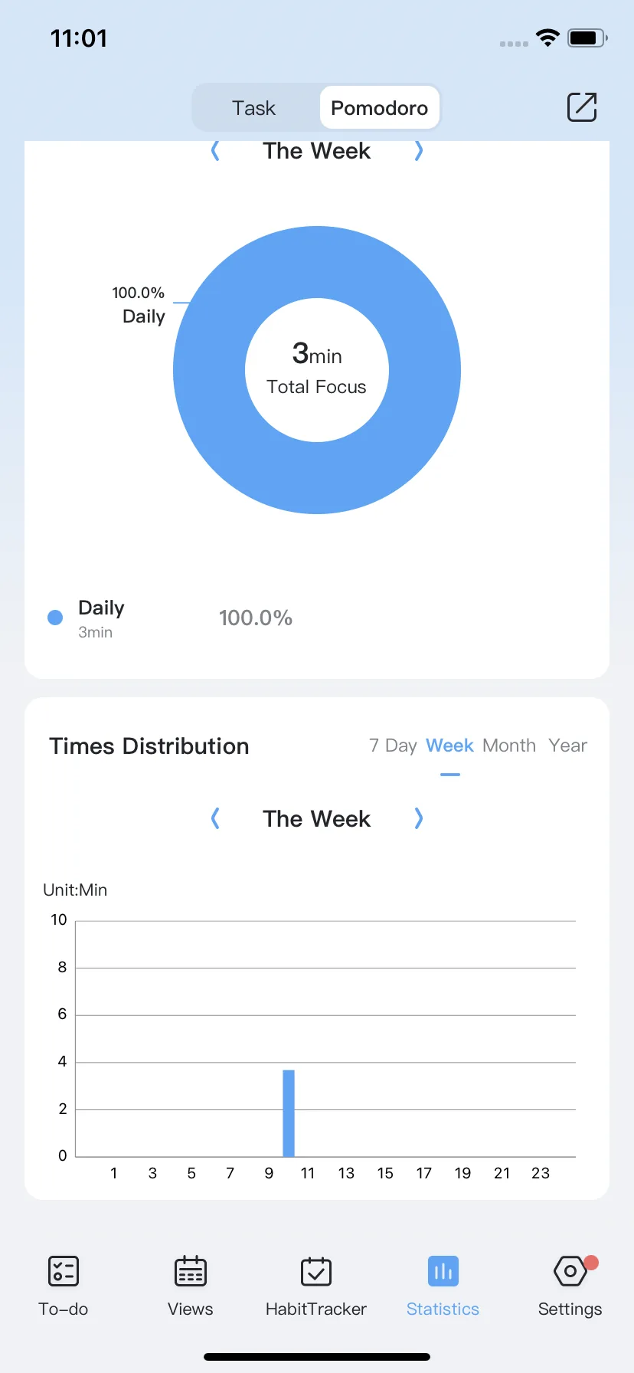
Task: Tap the blue bar in the chart
Action: pos(289,1113)
